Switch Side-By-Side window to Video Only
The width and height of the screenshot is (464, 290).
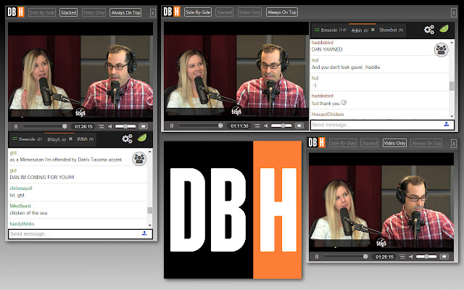(x=249, y=12)
